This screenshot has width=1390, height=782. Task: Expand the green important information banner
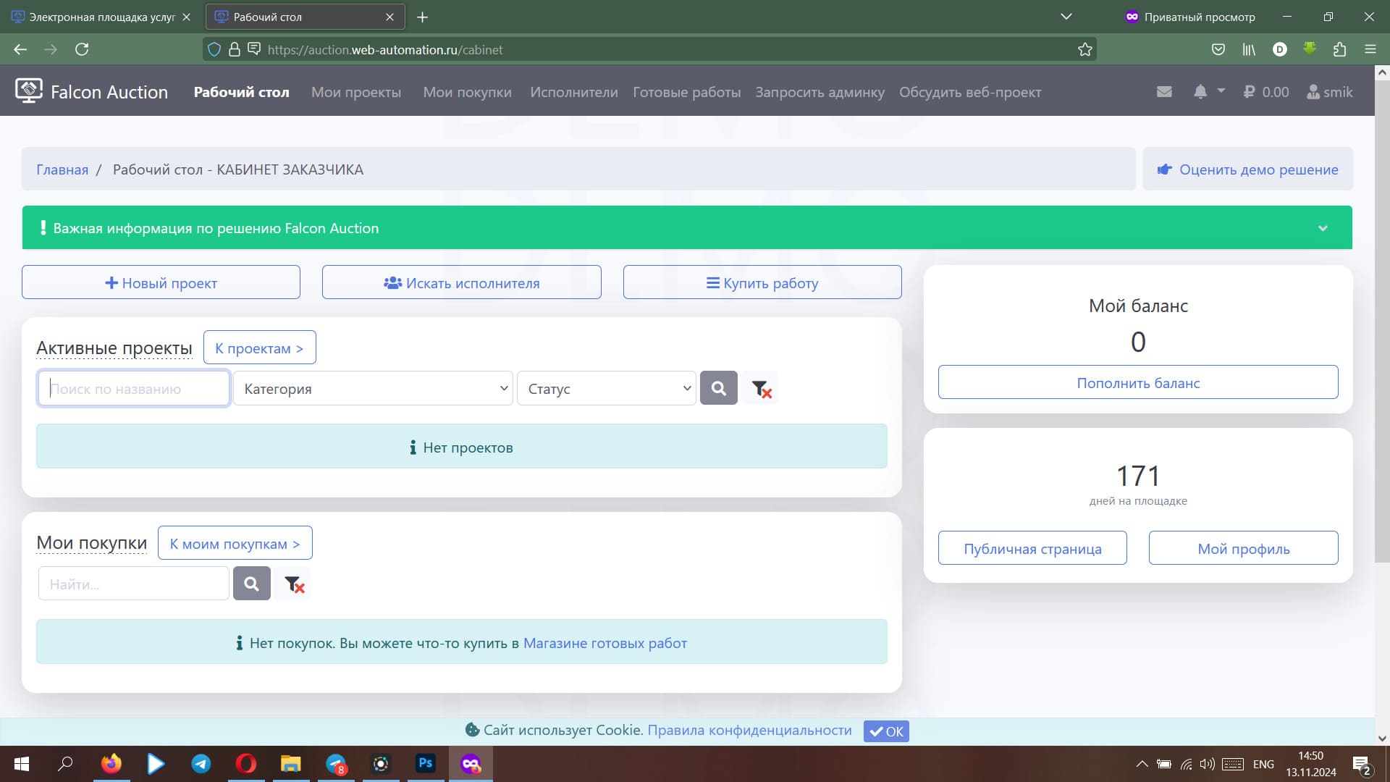click(x=1323, y=228)
